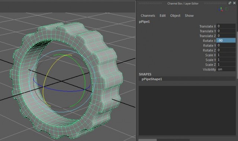This screenshot has height=141, width=238.
Task: Select the Rotate Y channel label
Action: point(209,46)
